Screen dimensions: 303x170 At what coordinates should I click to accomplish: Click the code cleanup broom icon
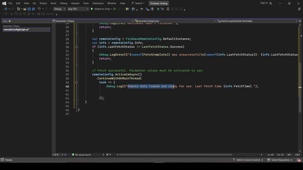(x=107, y=155)
